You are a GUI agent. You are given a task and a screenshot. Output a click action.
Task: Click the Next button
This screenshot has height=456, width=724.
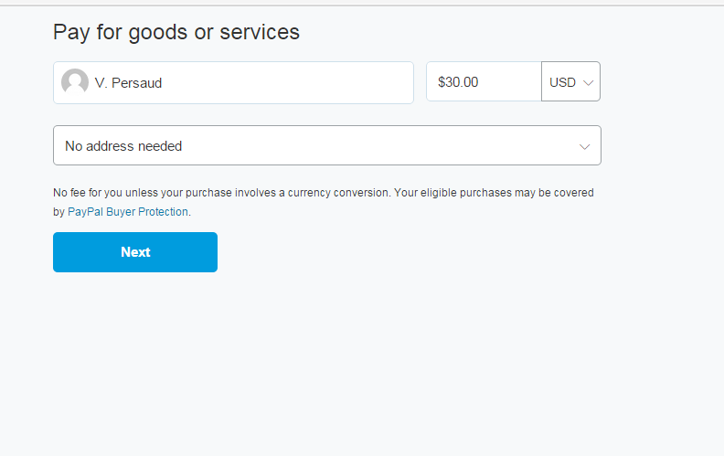pyautogui.click(x=135, y=252)
